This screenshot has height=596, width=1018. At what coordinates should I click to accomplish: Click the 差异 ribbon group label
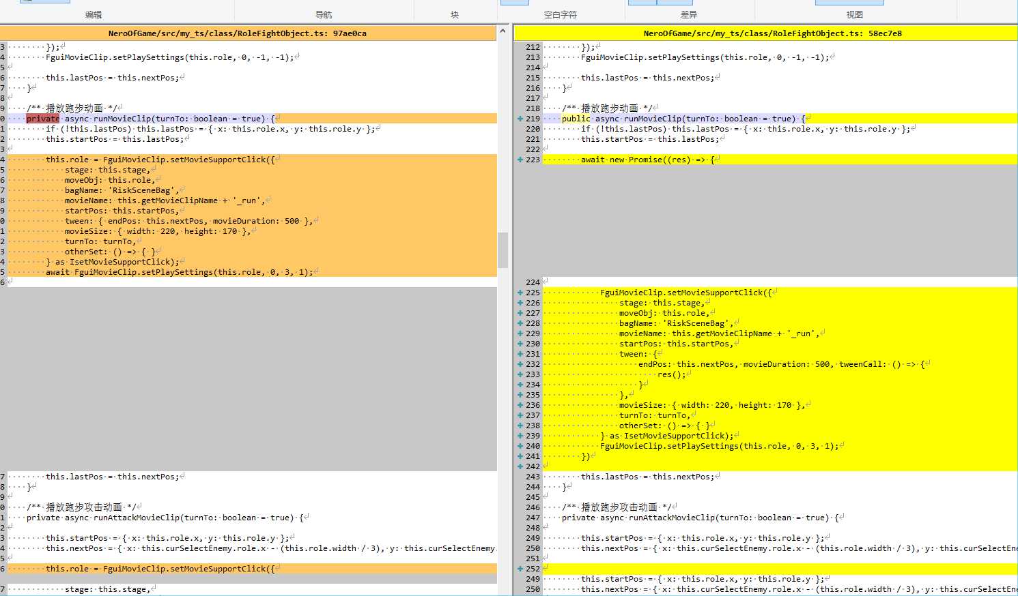click(x=689, y=14)
